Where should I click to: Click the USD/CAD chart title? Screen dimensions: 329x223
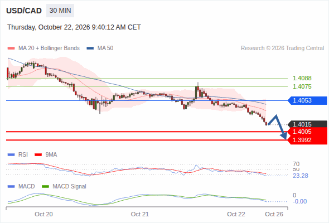(x=24, y=11)
